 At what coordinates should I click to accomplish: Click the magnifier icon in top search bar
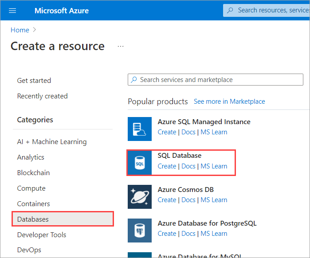[230, 10]
